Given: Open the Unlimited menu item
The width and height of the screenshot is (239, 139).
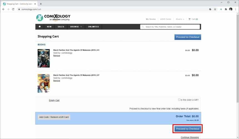Looking at the screenshot, I should point(93,26).
